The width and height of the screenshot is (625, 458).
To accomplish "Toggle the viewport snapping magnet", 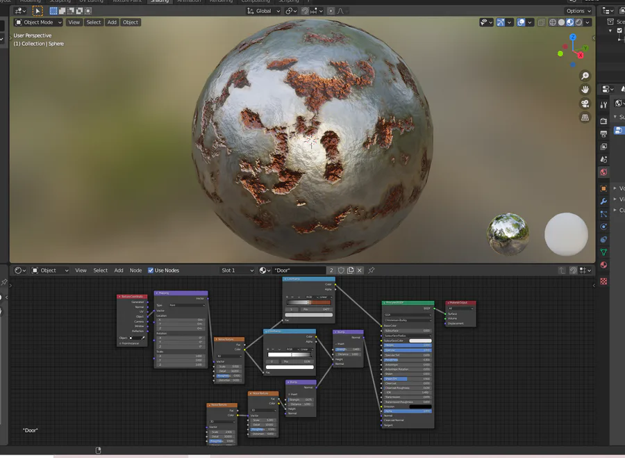I will [305, 10].
